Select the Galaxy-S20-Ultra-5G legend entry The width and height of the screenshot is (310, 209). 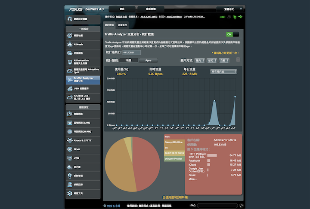[174, 145]
